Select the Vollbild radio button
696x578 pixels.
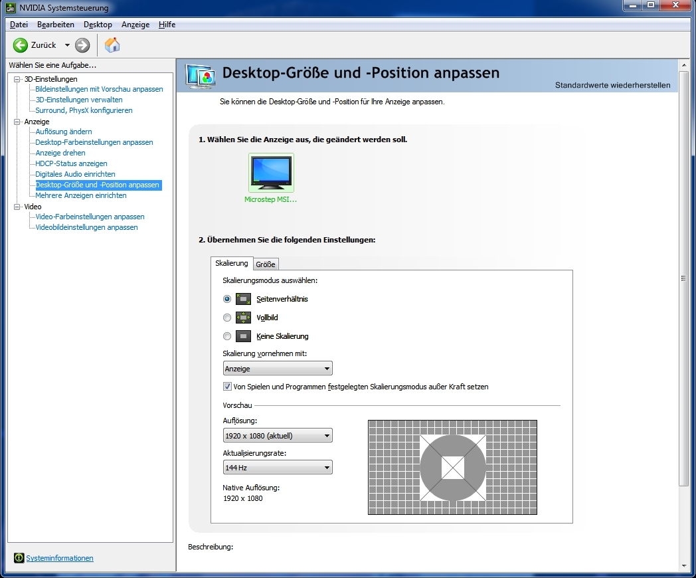click(x=227, y=318)
